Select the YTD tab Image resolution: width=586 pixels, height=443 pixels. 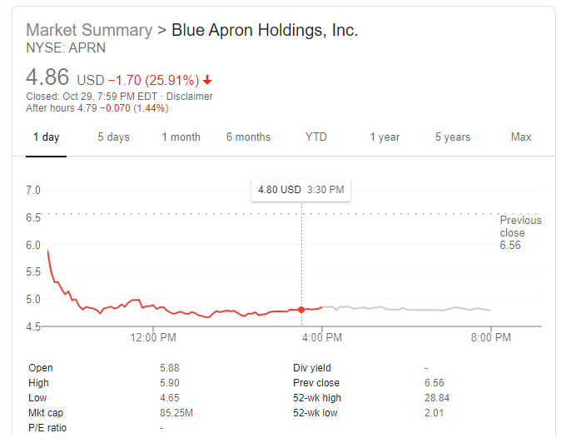(x=316, y=137)
